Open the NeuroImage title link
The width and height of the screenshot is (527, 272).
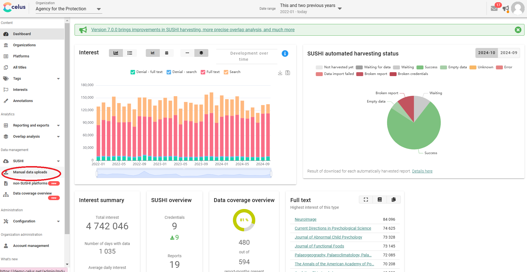coord(306,219)
